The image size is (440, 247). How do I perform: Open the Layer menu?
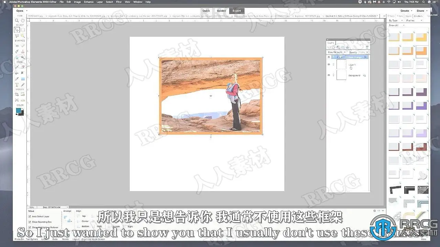pos(100,2)
